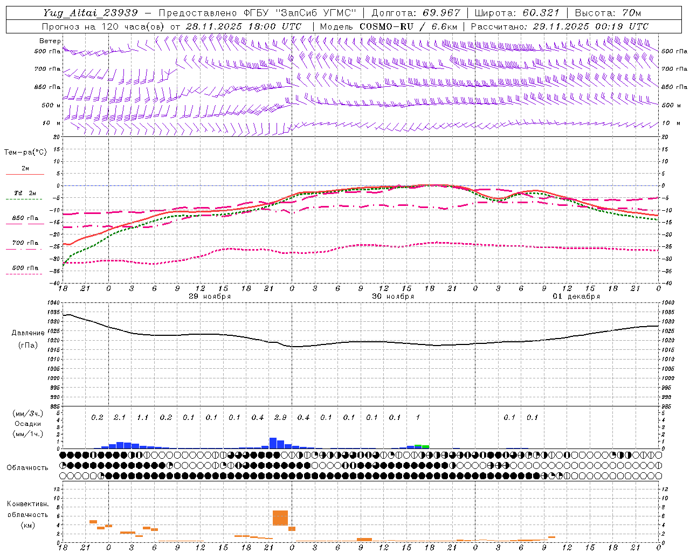Select the '30 ноября' date label
The width and height of the screenshot is (690, 552).
tap(393, 296)
